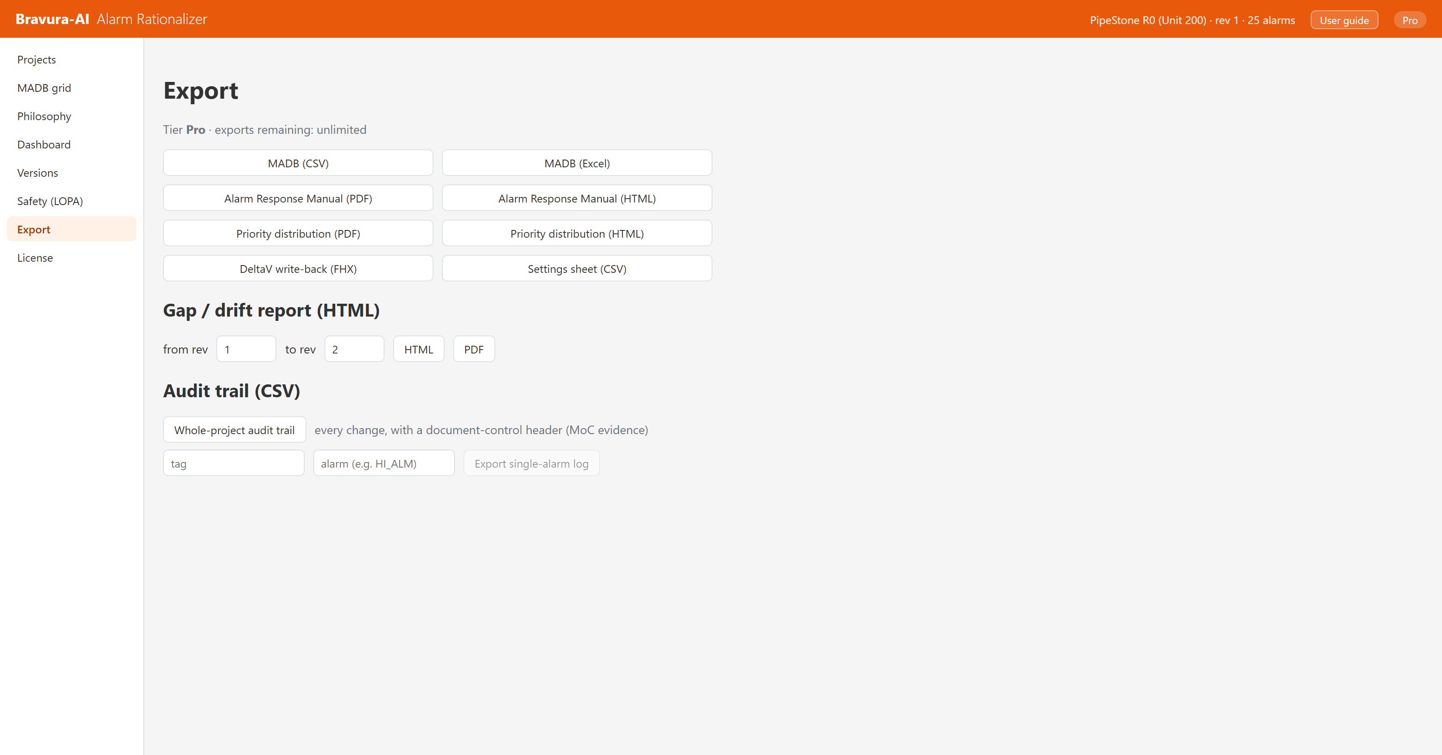Open the Projects page in sidebar

(x=72, y=59)
